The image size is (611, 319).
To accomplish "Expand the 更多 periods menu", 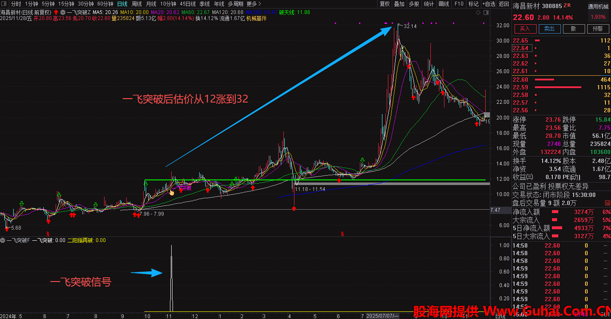I will [x=252, y=4].
